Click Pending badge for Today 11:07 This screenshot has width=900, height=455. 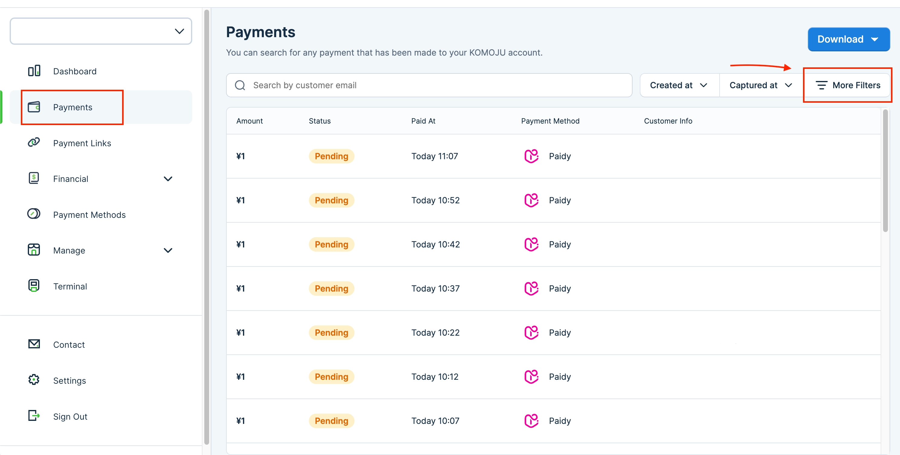331,156
